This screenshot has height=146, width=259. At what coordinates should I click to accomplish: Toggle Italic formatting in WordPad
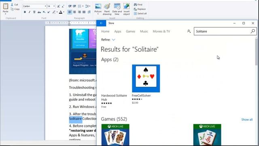coord(30,12)
